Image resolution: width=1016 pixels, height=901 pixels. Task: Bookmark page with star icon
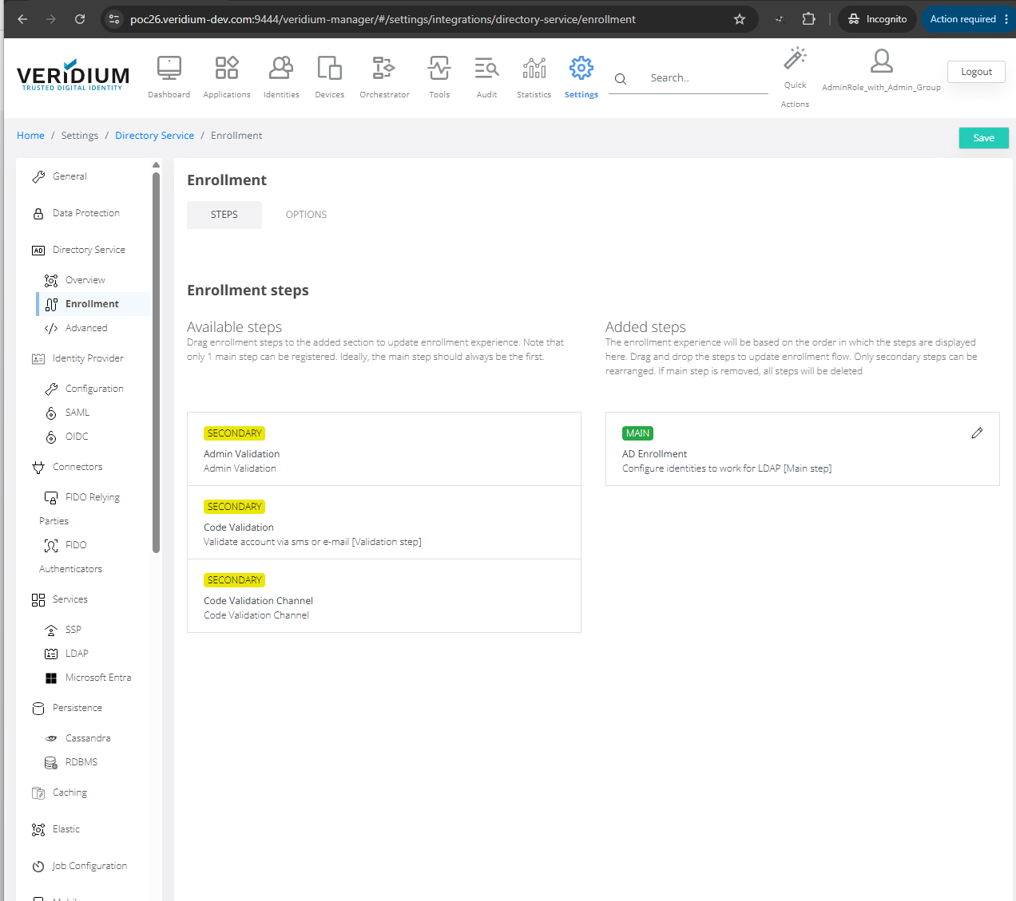(740, 19)
